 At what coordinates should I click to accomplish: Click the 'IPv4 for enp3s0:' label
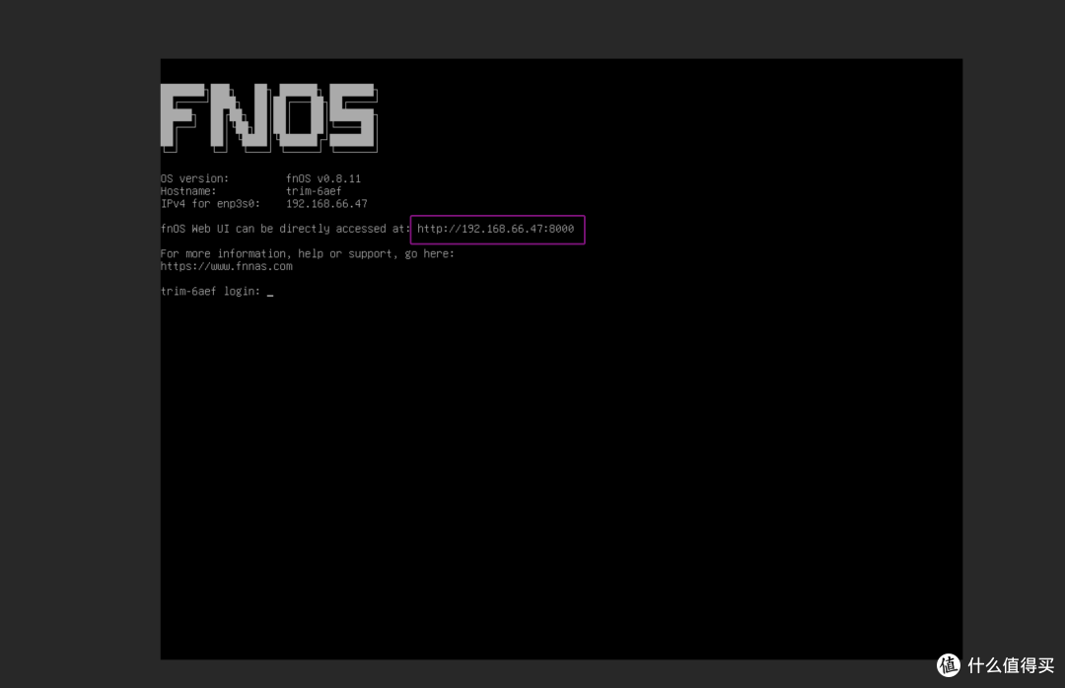(210, 204)
